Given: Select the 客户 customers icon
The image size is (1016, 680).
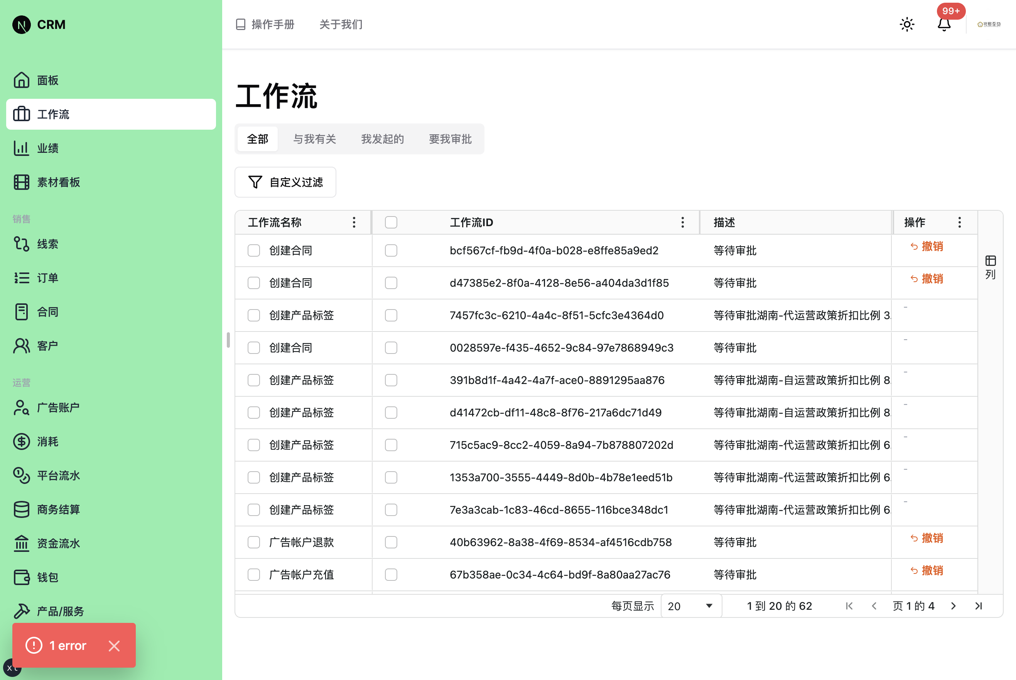Looking at the screenshot, I should [22, 345].
